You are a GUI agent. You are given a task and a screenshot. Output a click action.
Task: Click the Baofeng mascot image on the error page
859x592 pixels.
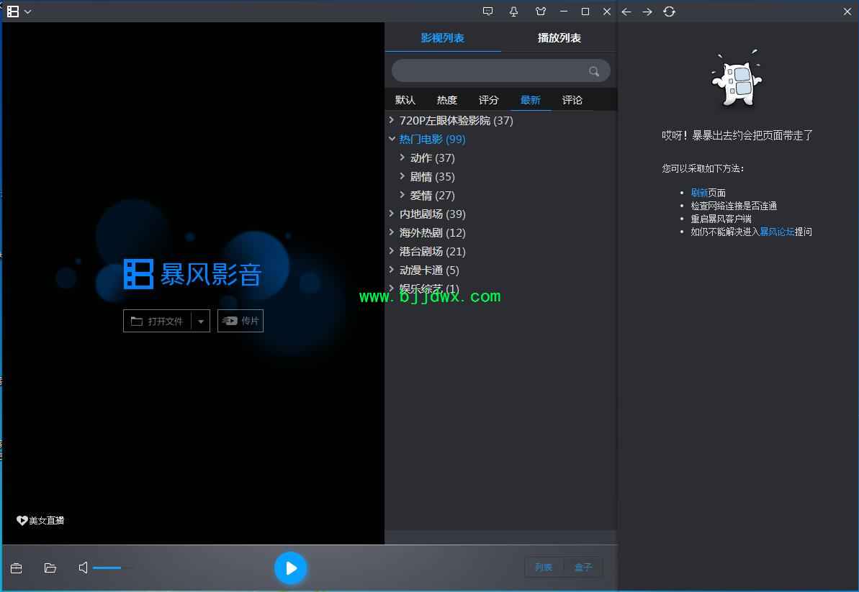[x=737, y=78]
